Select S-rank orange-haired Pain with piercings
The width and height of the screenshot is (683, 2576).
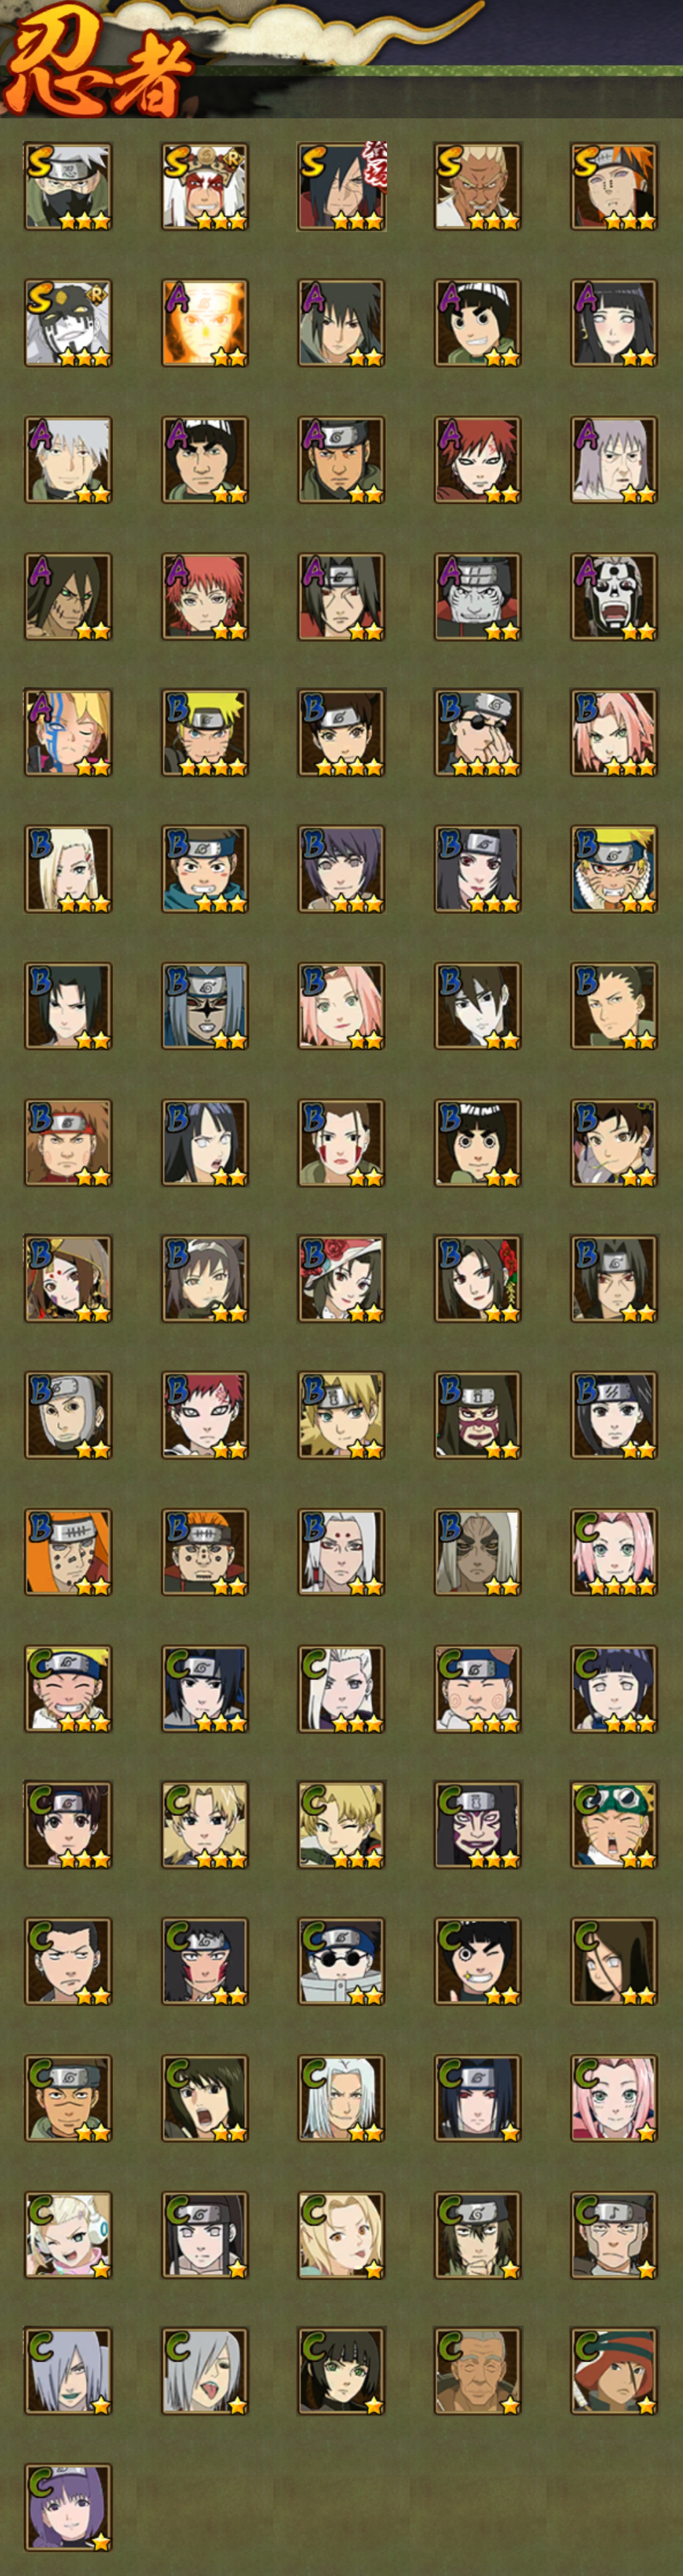[x=614, y=186]
